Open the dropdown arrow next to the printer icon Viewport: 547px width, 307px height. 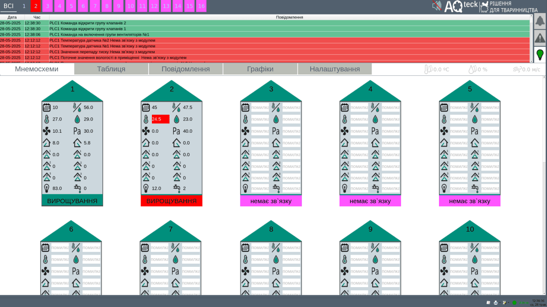(x=500, y=302)
